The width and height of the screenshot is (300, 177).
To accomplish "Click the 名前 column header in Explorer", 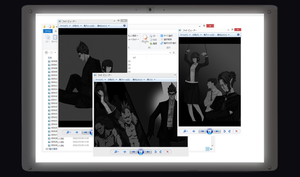I will pos(50,57).
